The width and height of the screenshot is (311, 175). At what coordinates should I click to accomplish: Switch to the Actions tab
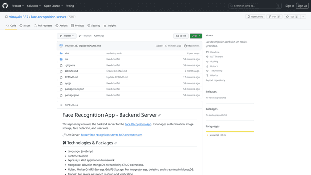pos(62,26)
